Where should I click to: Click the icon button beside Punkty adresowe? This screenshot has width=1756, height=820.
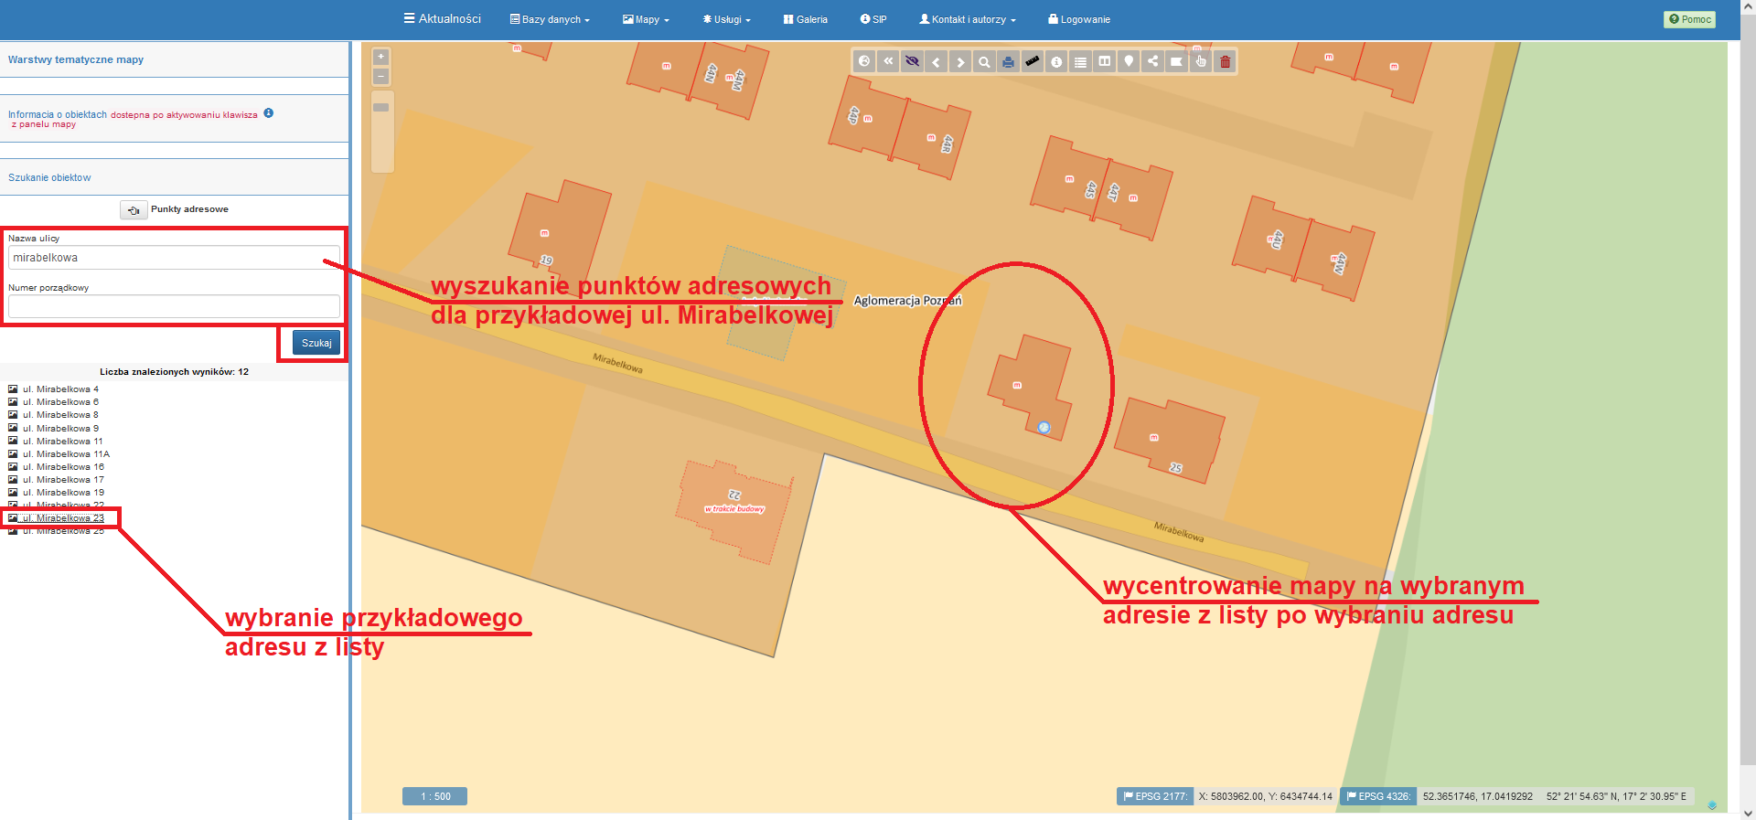click(x=134, y=210)
